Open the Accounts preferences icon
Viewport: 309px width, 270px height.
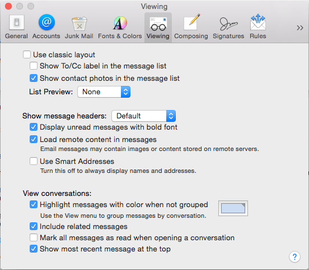46,22
